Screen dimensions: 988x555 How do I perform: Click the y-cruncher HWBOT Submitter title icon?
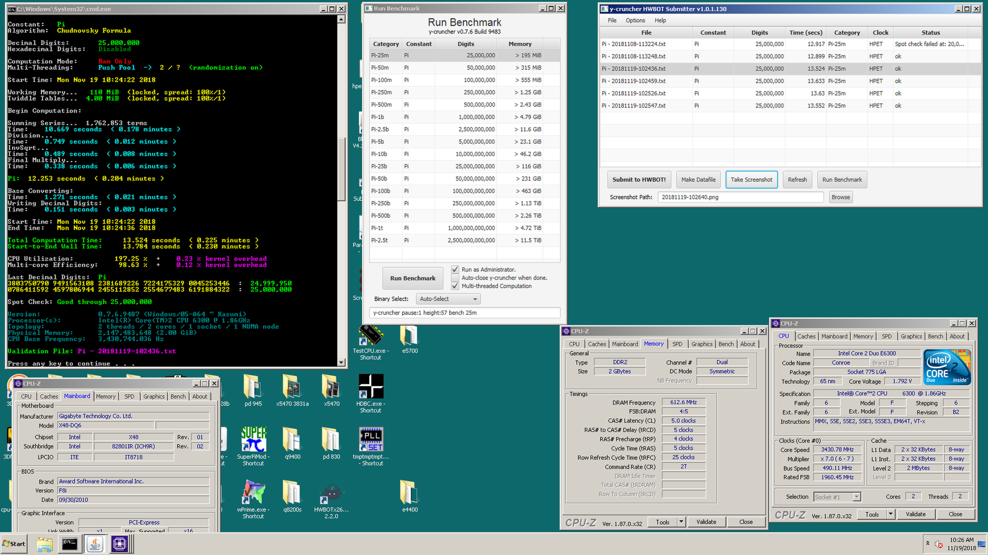click(x=605, y=9)
